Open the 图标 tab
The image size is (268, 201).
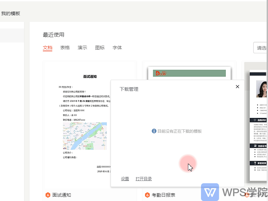(100, 48)
